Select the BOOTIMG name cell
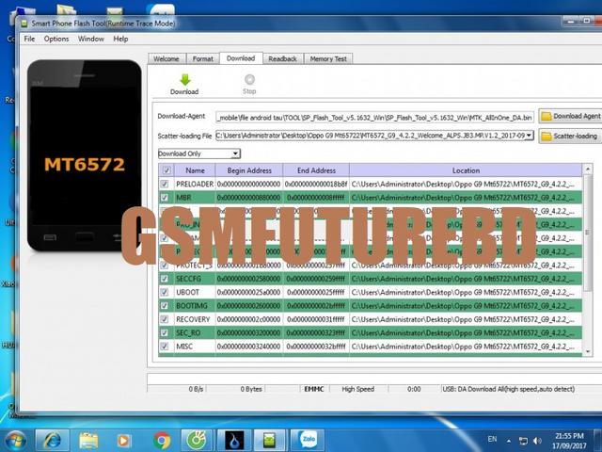Viewport: 602px width, 452px height. 195,305
